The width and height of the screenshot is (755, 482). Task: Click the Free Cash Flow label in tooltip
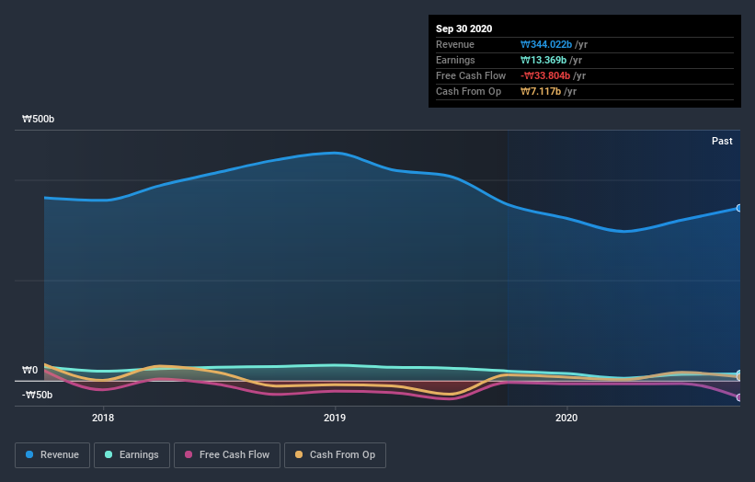[471, 75]
